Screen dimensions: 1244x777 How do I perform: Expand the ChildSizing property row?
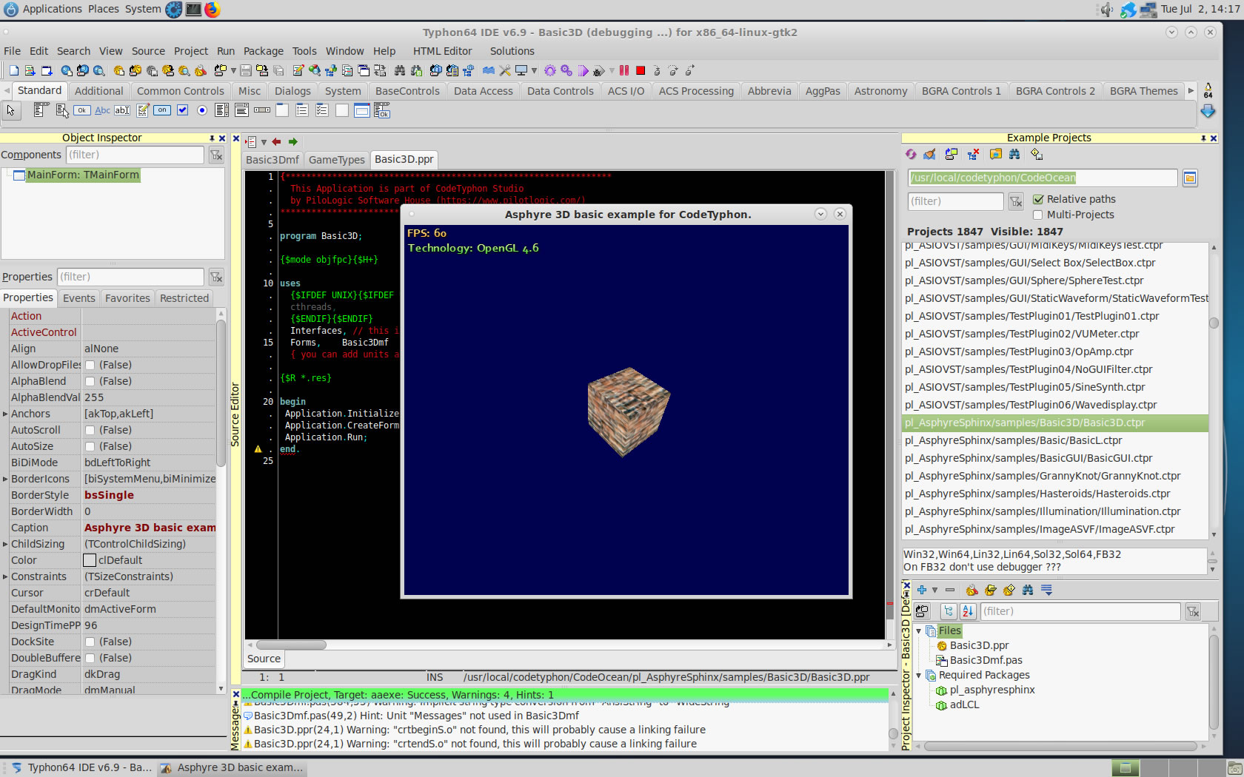point(5,544)
